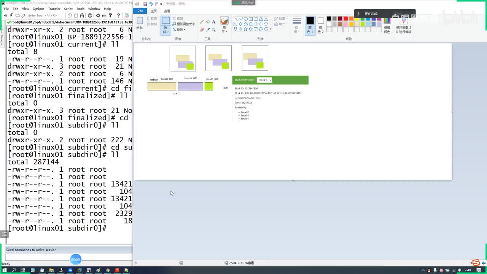
Task: Open the Options menu in SecureCRT
Action: click(x=38, y=9)
